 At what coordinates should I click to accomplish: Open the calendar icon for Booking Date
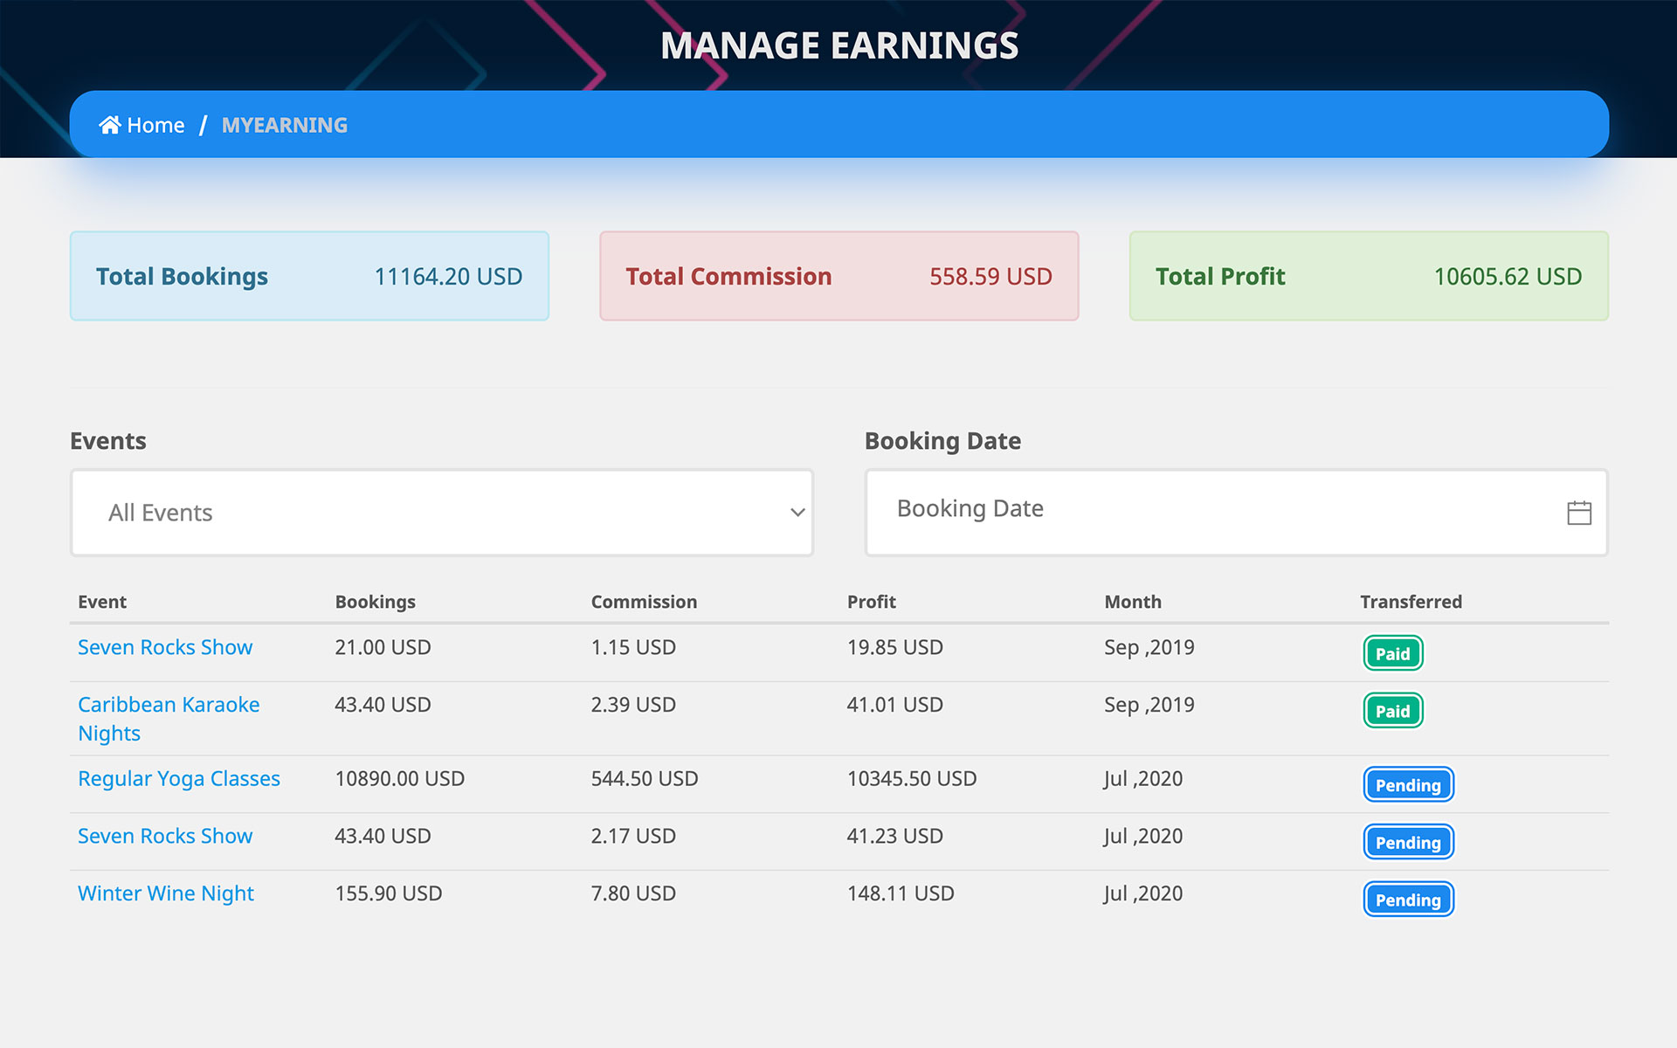(1579, 513)
